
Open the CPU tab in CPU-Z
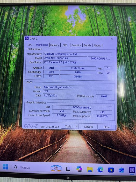[30, 45]
